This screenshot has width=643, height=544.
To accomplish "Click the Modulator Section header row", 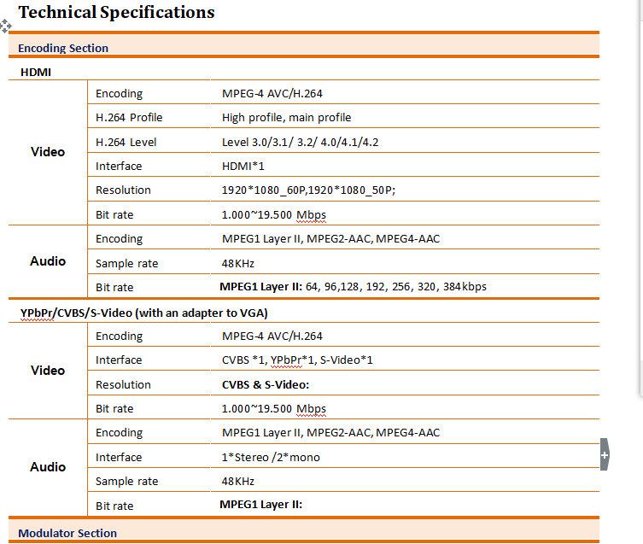I will pos(67,533).
